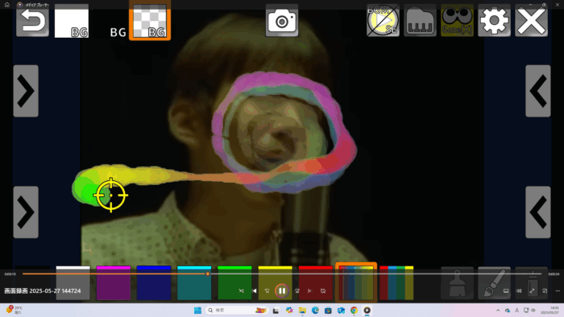Click the Media Player taskbar icon

point(367,311)
